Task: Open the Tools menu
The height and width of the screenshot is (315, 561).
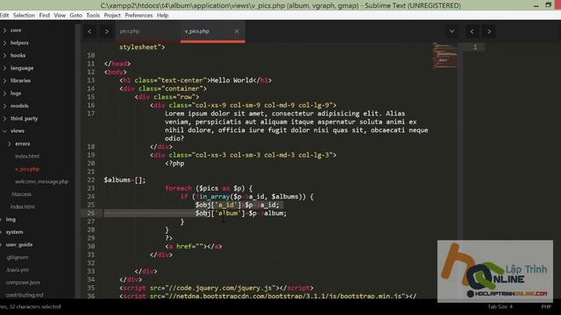Action: (x=93, y=16)
